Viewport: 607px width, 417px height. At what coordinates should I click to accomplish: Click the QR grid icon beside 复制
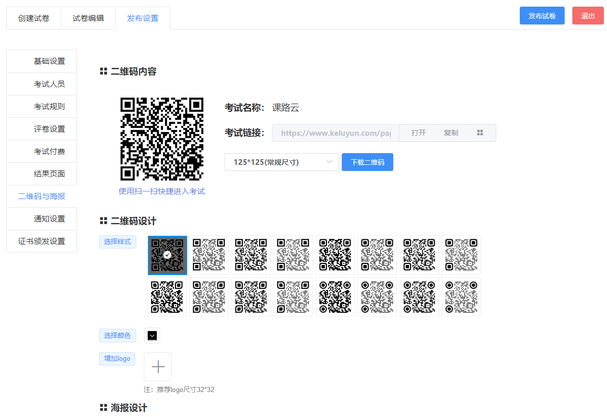click(x=480, y=133)
